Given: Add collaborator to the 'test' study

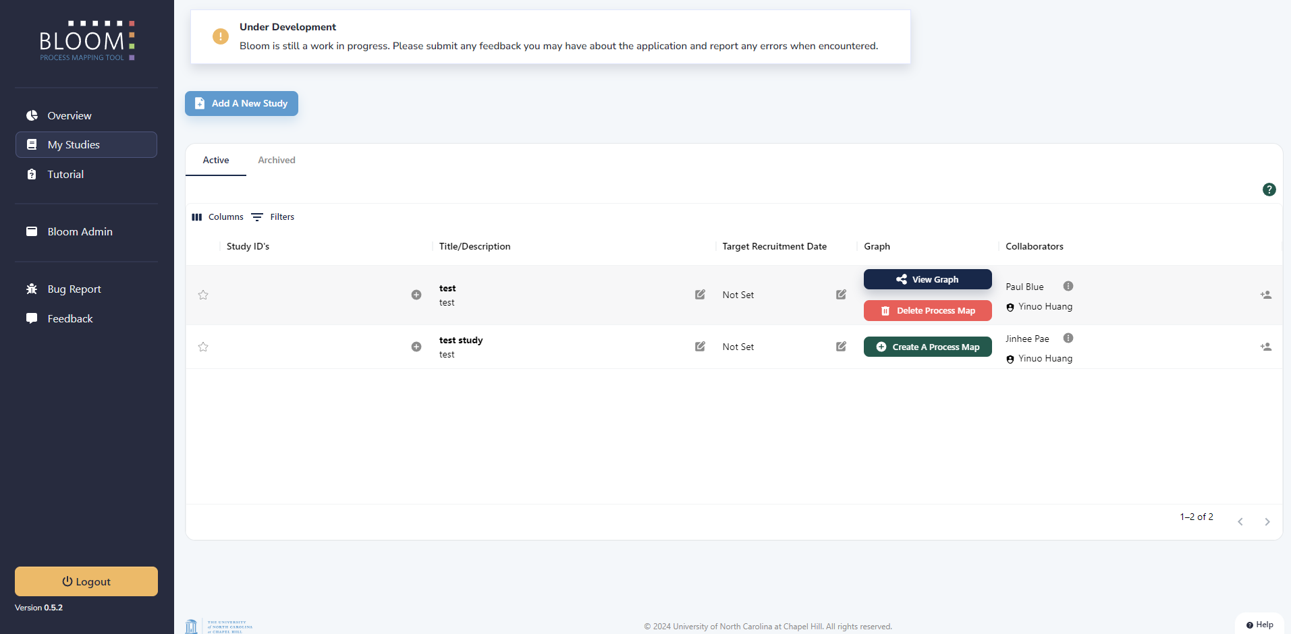Looking at the screenshot, I should 1265,295.
